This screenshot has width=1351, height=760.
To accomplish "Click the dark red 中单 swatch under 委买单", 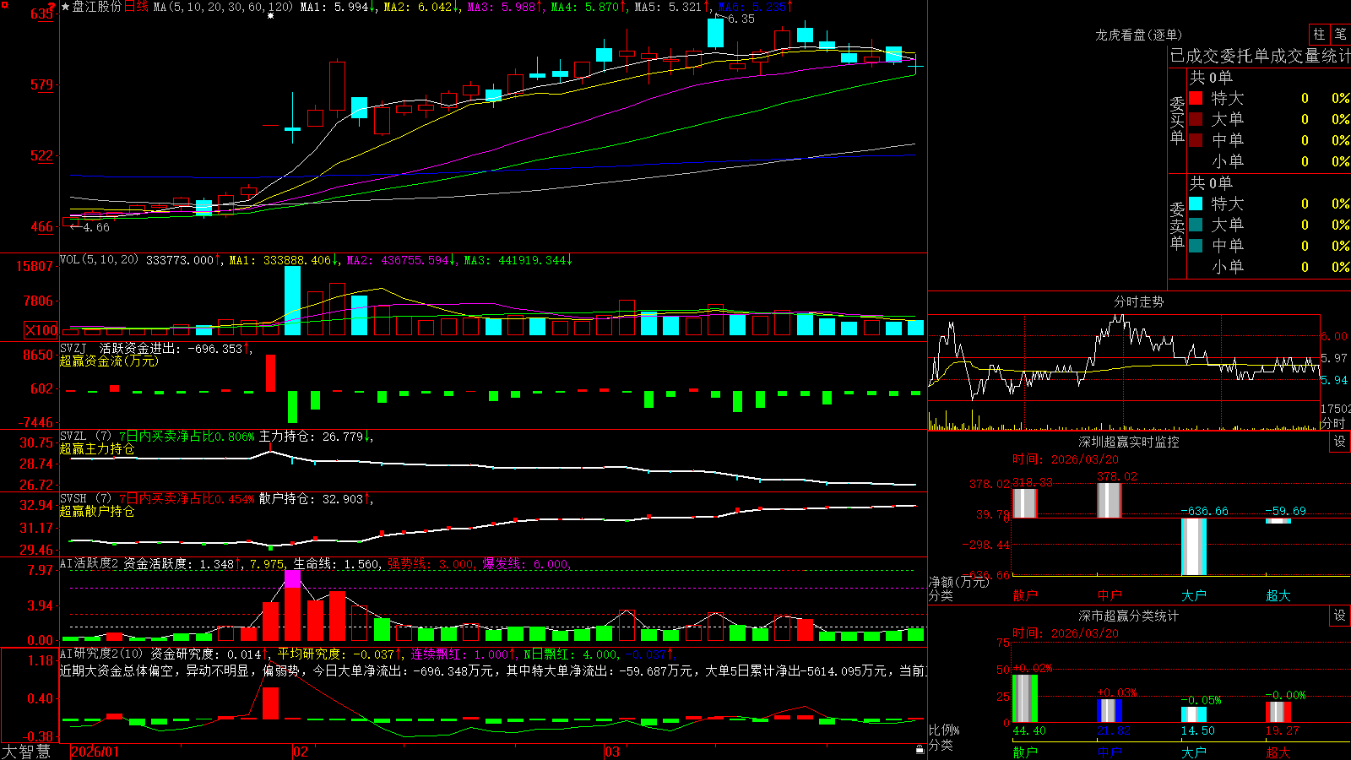I will [1196, 140].
